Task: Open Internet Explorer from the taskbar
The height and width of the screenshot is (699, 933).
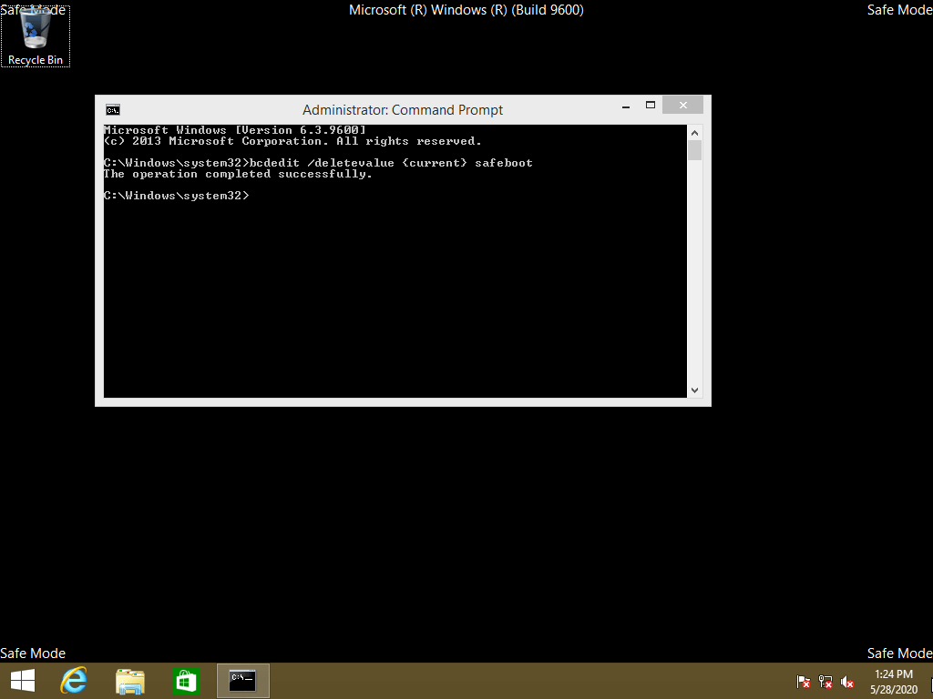Action: click(74, 680)
